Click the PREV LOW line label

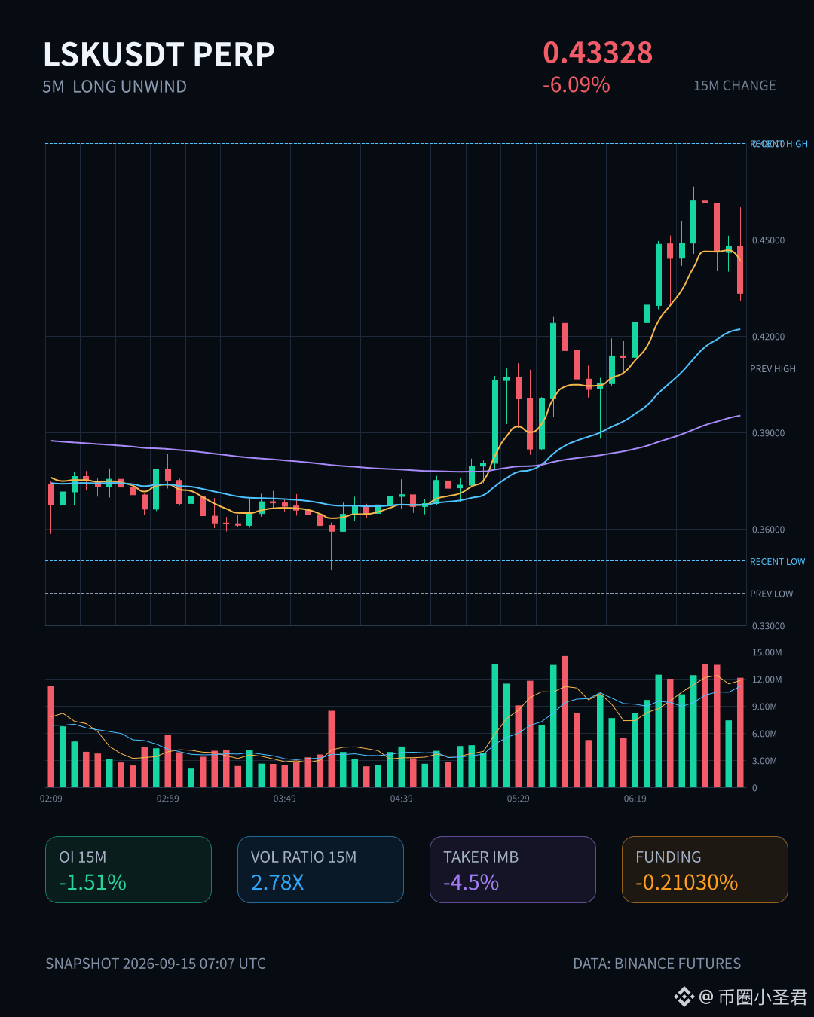(771, 594)
